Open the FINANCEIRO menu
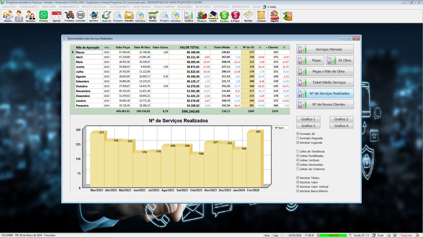423x238 pixels. click(x=185, y=7)
